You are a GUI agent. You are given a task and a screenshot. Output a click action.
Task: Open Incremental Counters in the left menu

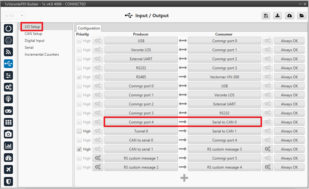[x=42, y=54]
